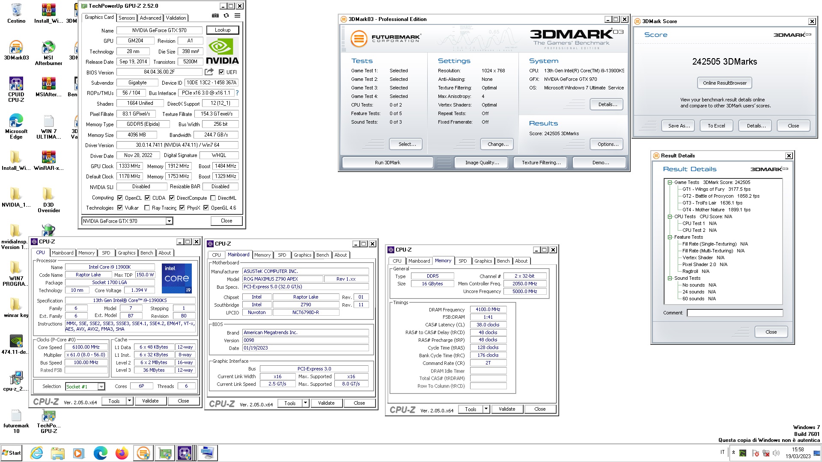
Task: Toggle Ray Tracing checkbox
Action: 147,207
